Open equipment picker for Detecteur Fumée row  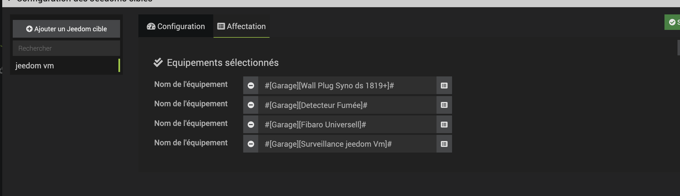(444, 105)
